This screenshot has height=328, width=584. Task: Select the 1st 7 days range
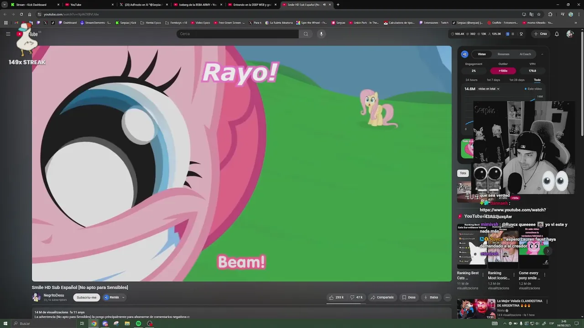(493, 80)
